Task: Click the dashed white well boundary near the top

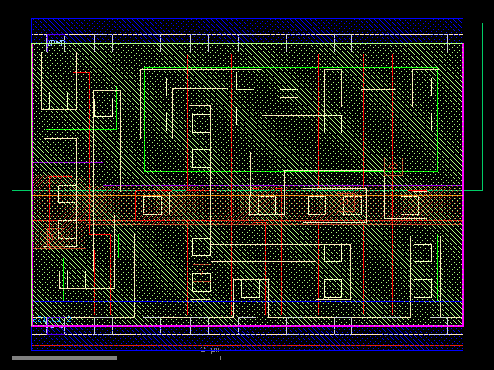Action: 185,34
